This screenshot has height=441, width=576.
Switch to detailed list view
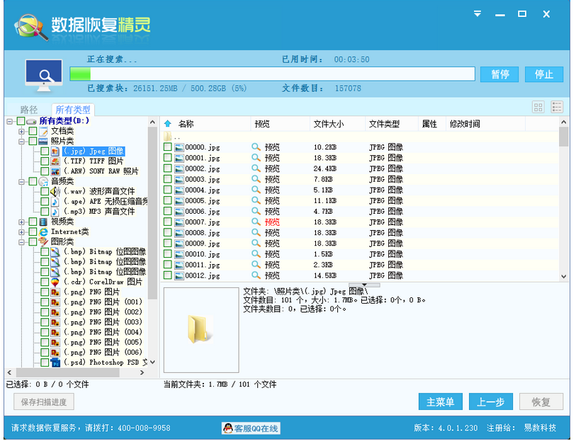click(557, 106)
